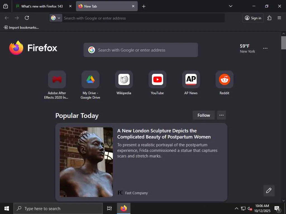Close the What's new with Firefox tab
The height and width of the screenshot is (214, 286).
point(70,6)
